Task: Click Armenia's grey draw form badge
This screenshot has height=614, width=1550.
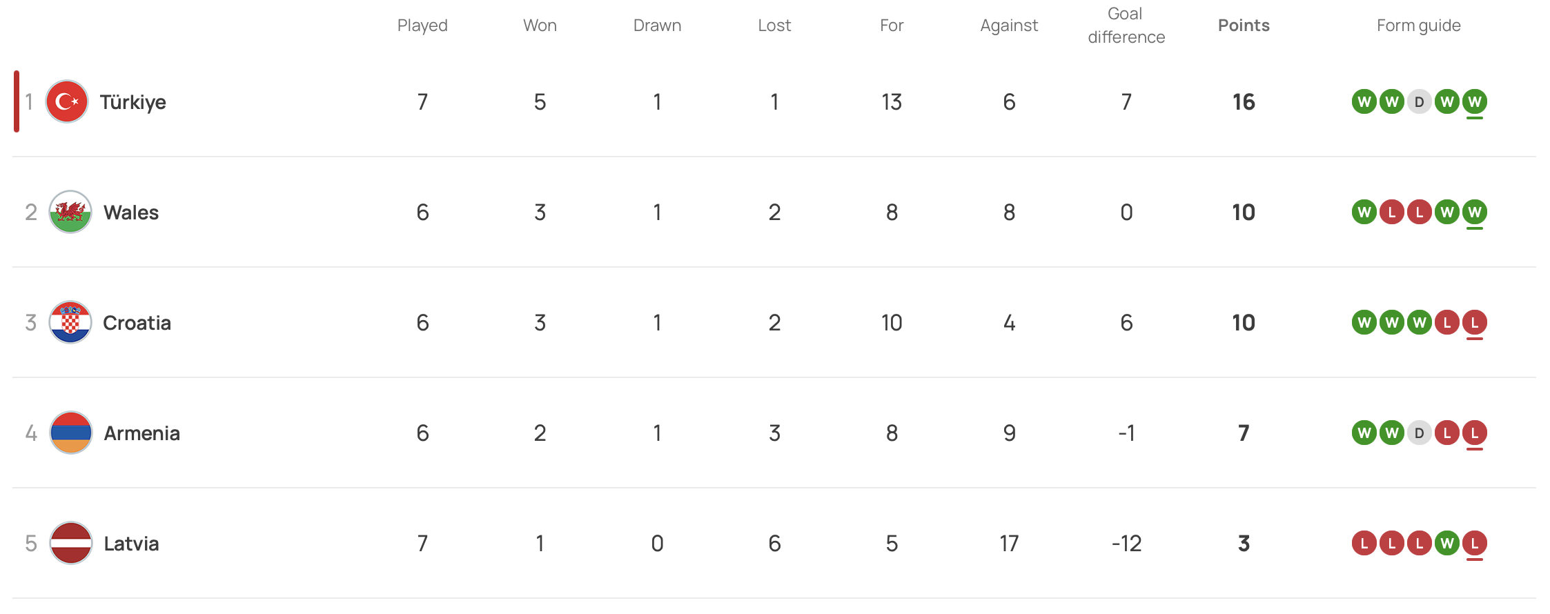Action: 1419,433
